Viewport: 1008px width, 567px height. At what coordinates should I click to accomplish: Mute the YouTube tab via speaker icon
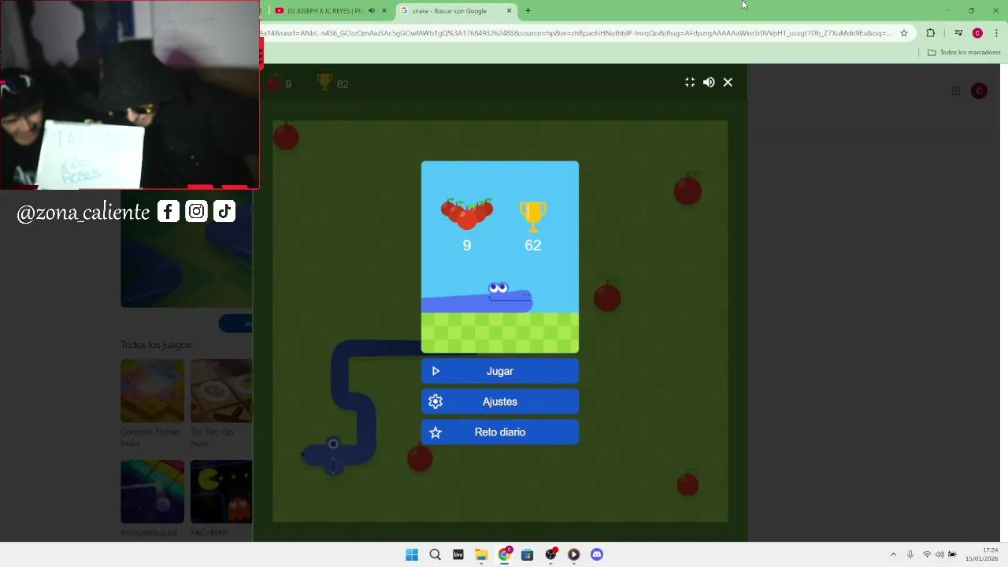(372, 11)
